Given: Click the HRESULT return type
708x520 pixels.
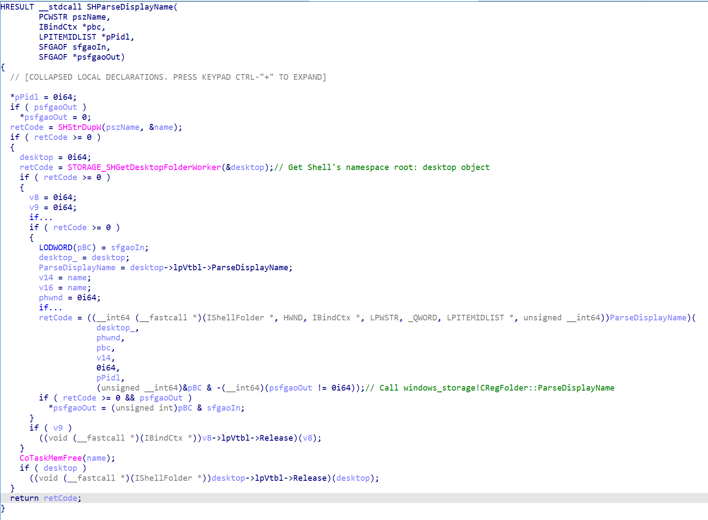Looking at the screenshot, I should [x=17, y=7].
